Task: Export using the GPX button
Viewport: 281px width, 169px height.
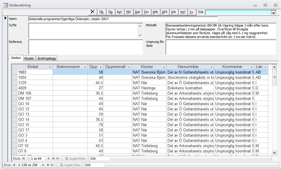Action: tap(165, 12)
